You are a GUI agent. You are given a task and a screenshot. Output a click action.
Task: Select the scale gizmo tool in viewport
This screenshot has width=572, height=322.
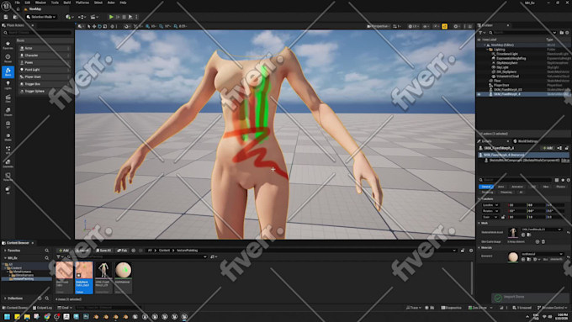(105, 26)
